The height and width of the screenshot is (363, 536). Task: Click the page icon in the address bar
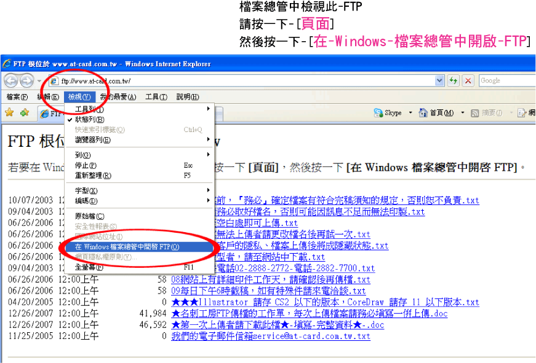tap(54, 81)
